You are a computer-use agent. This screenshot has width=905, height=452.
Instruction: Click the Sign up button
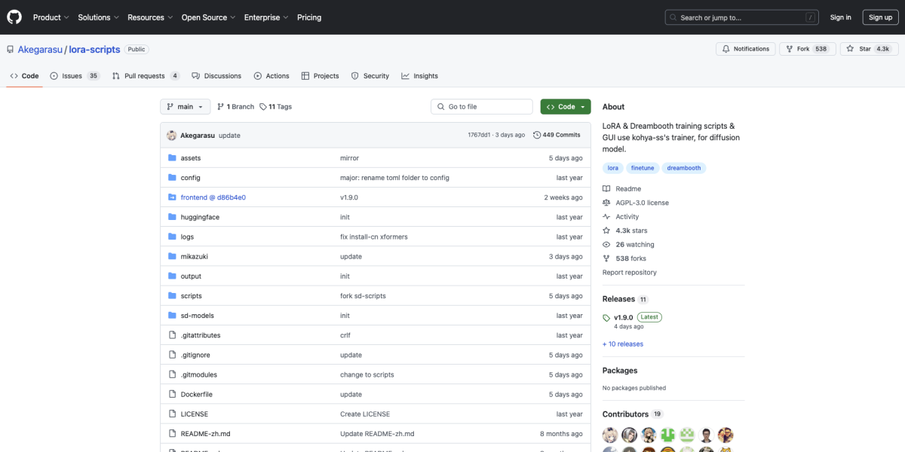[x=880, y=17]
